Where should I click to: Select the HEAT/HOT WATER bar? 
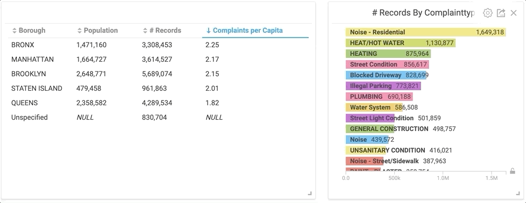point(401,43)
